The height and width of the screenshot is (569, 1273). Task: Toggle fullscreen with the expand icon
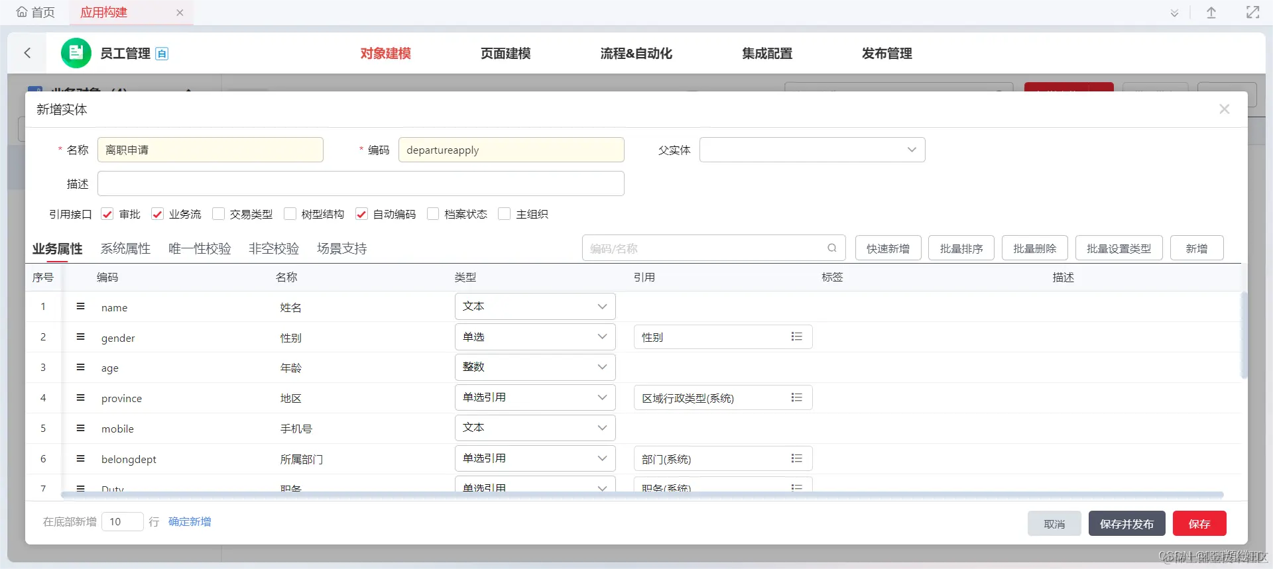click(x=1252, y=13)
